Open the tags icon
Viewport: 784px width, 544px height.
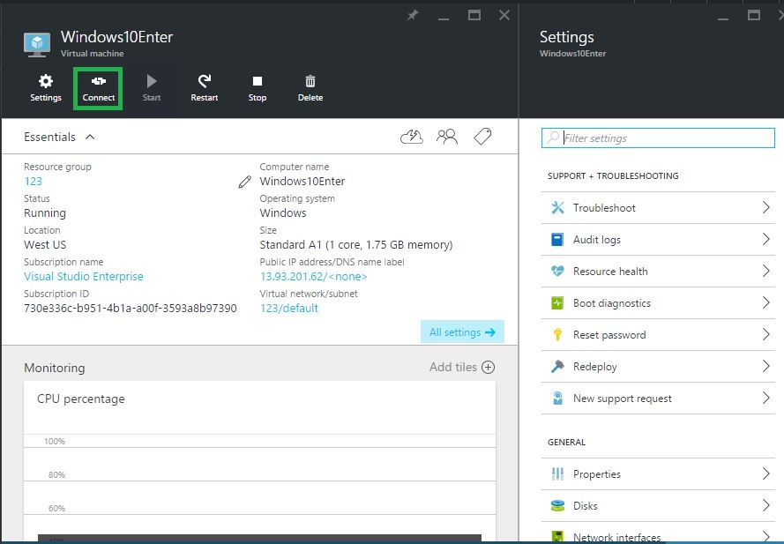click(482, 137)
